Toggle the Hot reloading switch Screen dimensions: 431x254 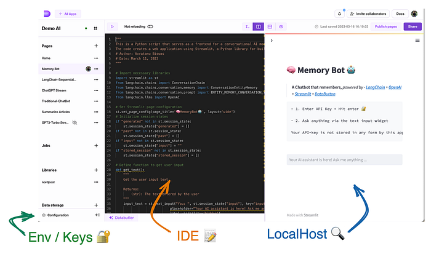150,26
